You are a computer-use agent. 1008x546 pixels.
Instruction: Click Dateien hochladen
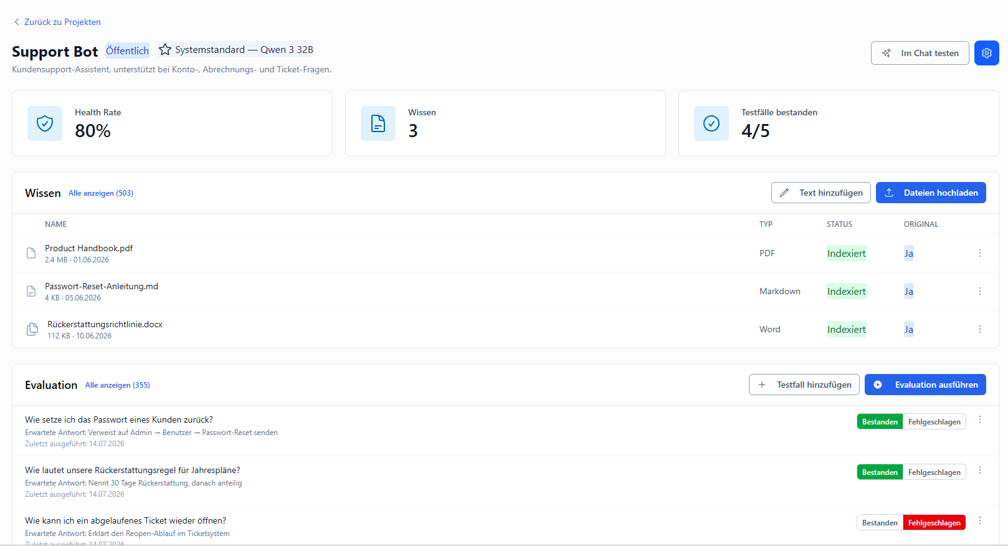click(x=931, y=193)
